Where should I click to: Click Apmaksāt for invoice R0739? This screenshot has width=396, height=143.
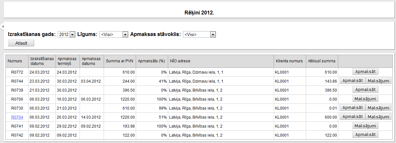click(365, 90)
